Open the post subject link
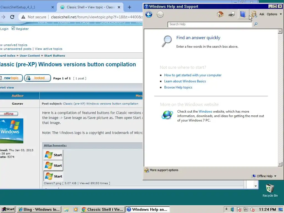This screenshot has width=284, height=213. (x=100, y=104)
